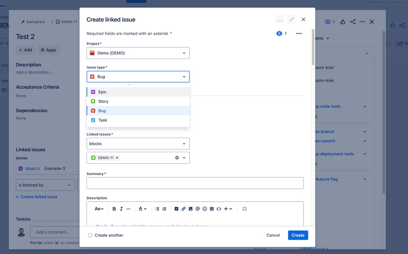Insert an action item checkbox

click(x=176, y=209)
